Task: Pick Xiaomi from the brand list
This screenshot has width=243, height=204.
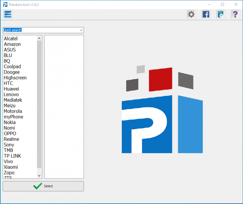Action: point(11,167)
